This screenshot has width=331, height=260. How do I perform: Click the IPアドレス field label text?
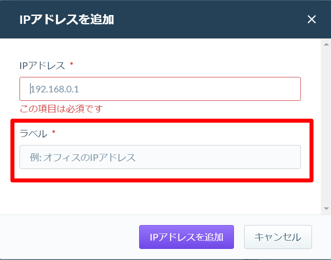[42, 66]
